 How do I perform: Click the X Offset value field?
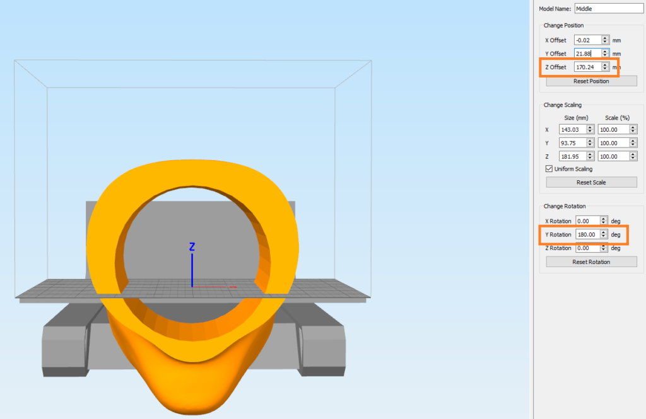pos(587,40)
